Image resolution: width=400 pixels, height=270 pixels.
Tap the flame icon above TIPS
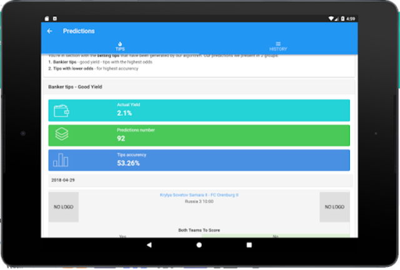tap(120, 43)
